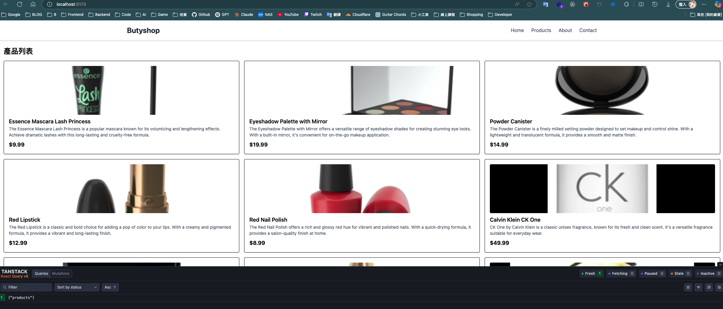The width and height of the screenshot is (723, 309).
Task: Switch to the Mutations tab
Action: point(60,273)
